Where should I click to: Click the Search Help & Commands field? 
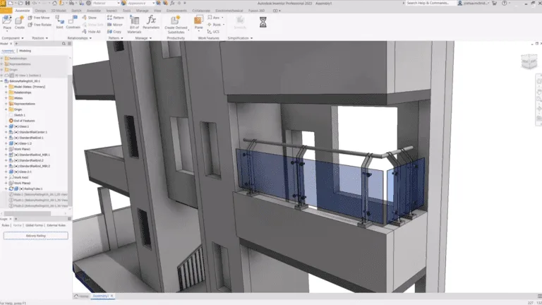coord(423,4)
